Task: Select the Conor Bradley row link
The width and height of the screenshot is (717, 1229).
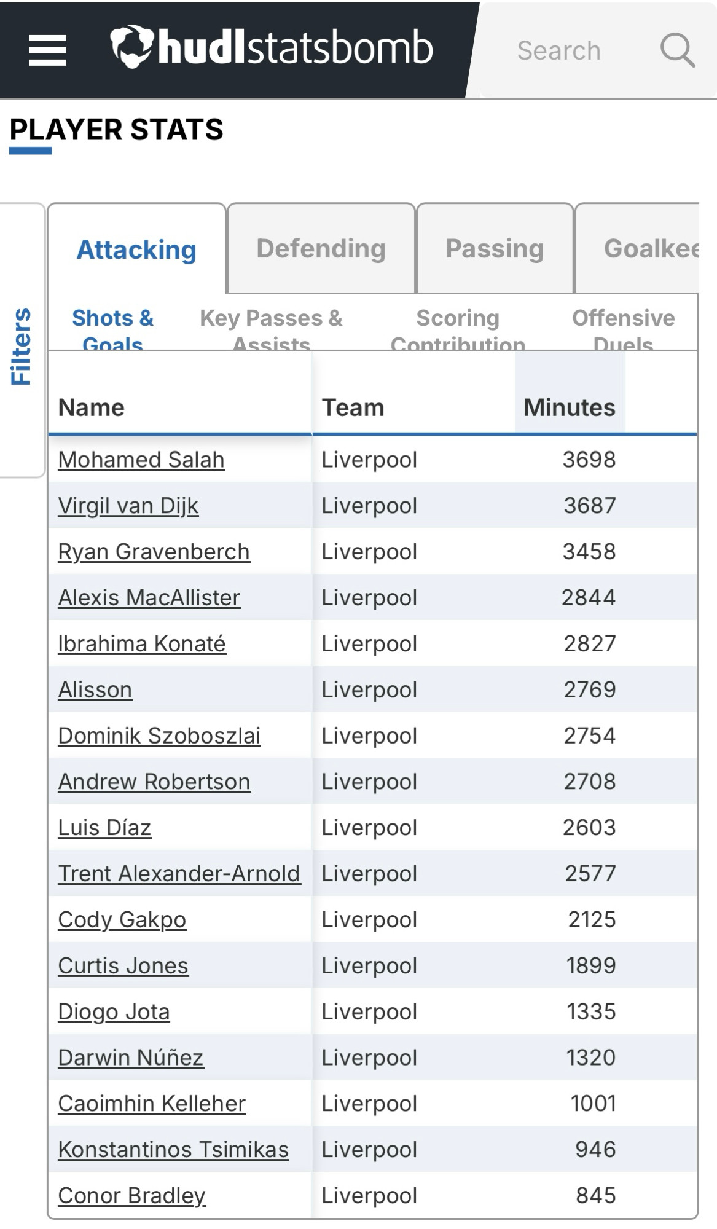Action: pos(132,1195)
